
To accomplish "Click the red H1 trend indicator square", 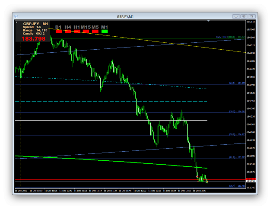I will tap(77, 32).
